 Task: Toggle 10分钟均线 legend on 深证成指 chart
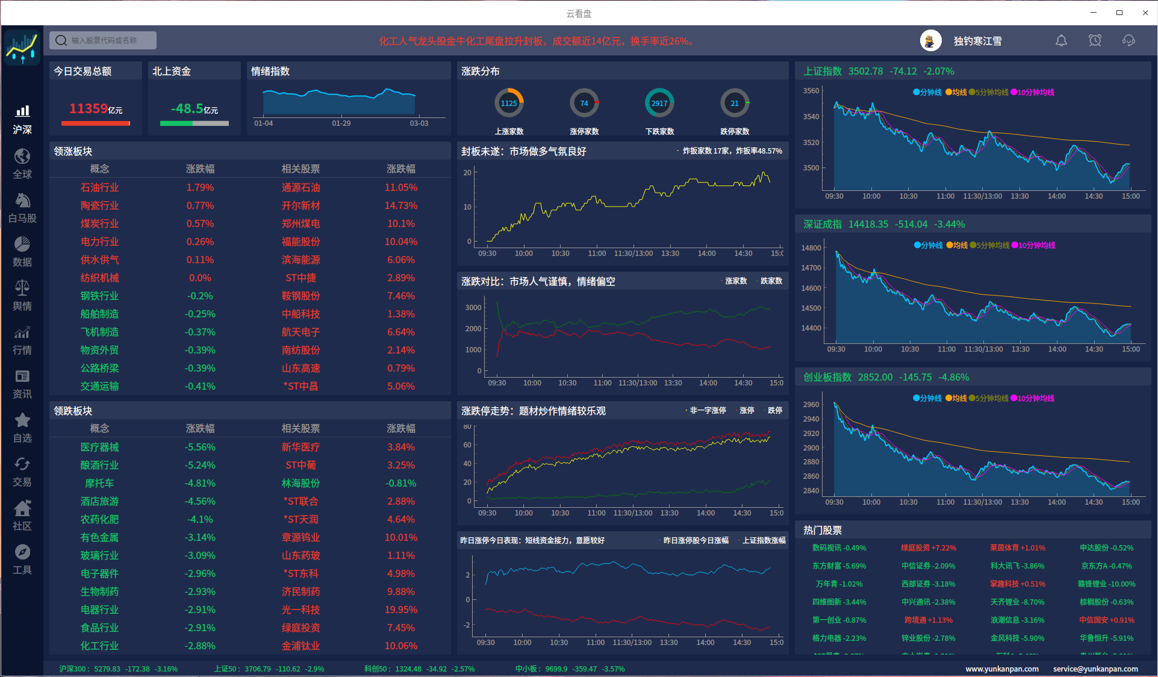(x=1033, y=245)
